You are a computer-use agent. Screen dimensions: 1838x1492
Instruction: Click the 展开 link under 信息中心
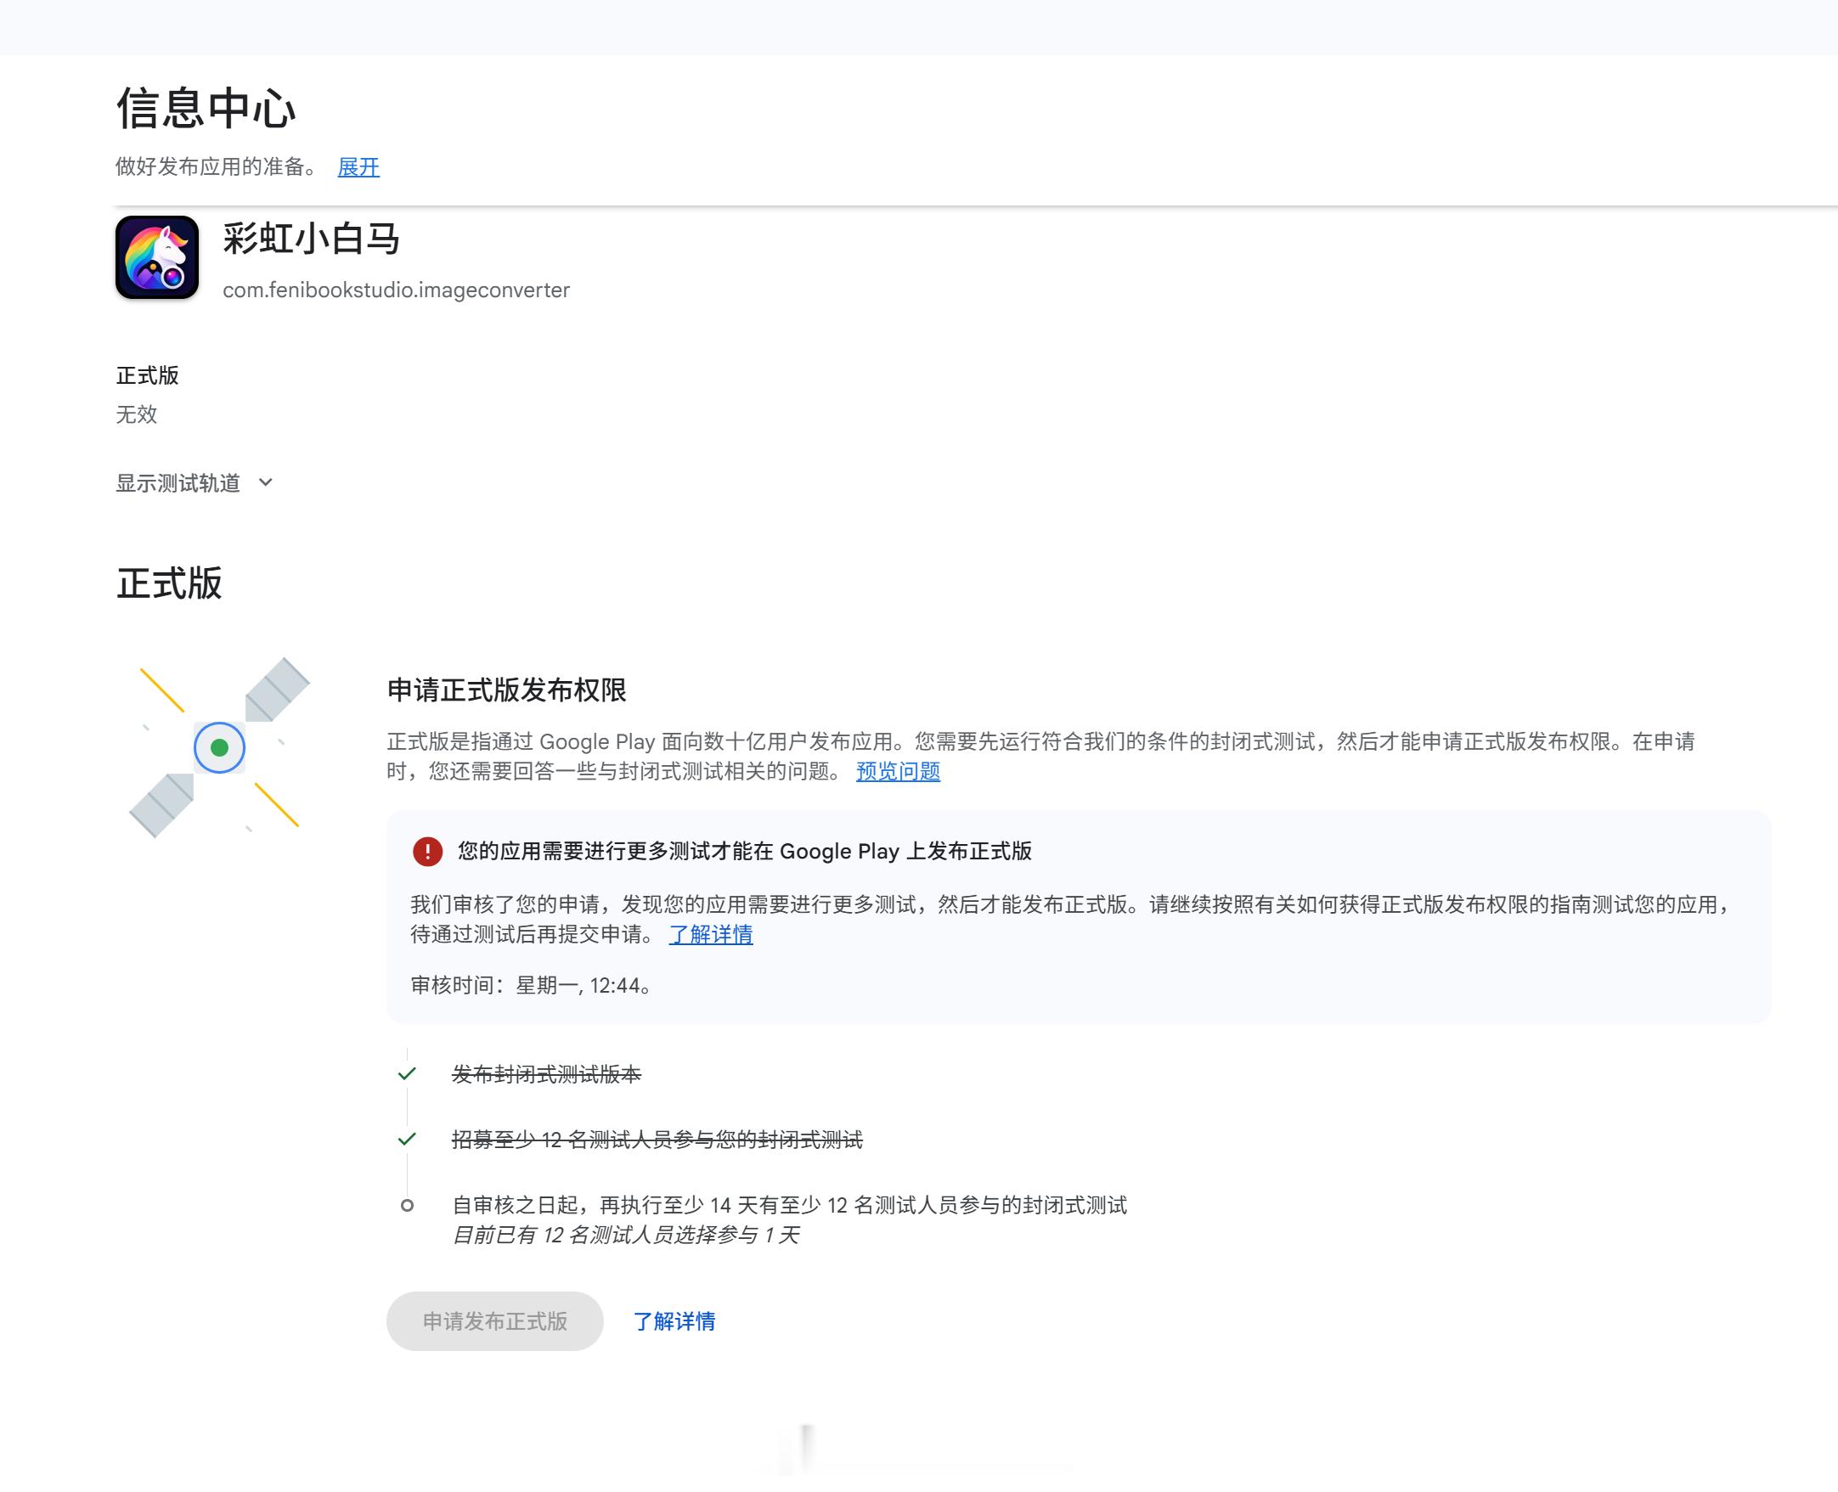(358, 166)
